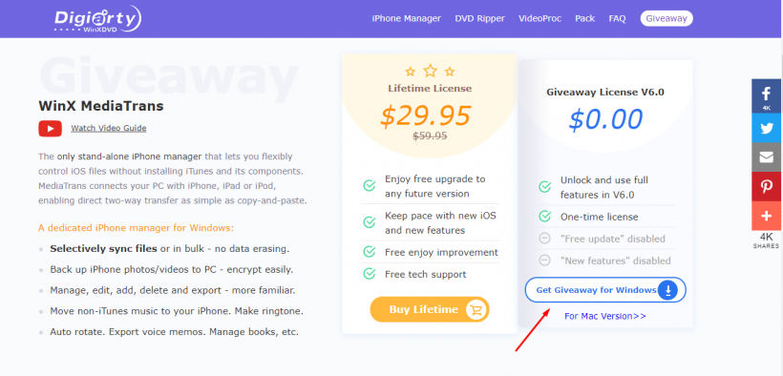Click the red YouTube play icon

[x=50, y=128]
